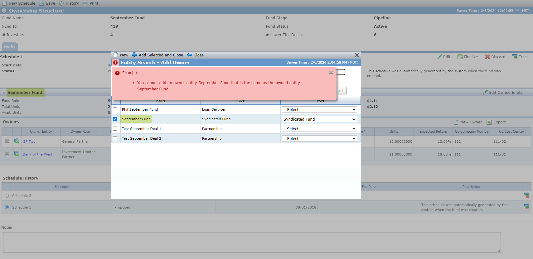Click the Finalize schedule button
533x259 pixels.
tap(468, 57)
